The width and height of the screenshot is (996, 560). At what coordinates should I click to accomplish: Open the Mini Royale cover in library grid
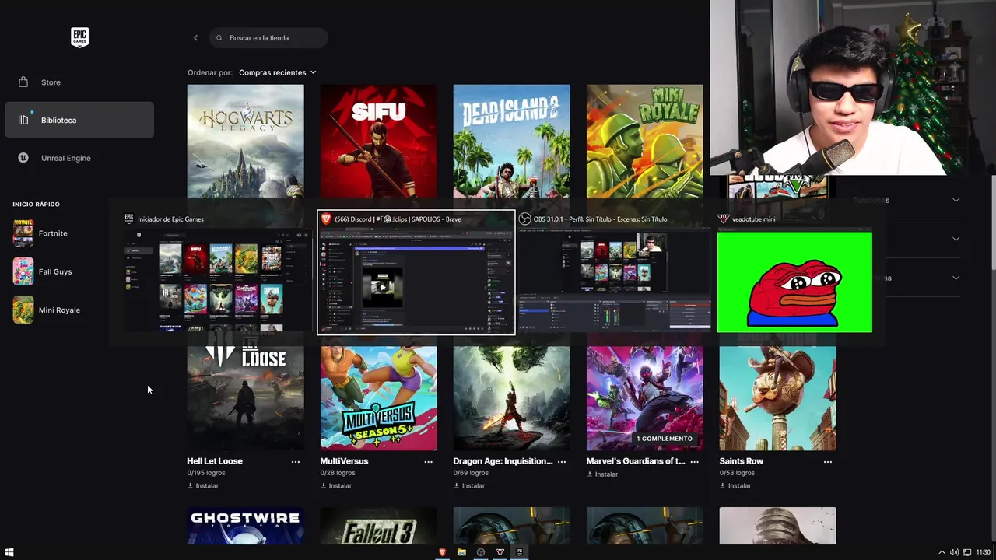(644, 142)
